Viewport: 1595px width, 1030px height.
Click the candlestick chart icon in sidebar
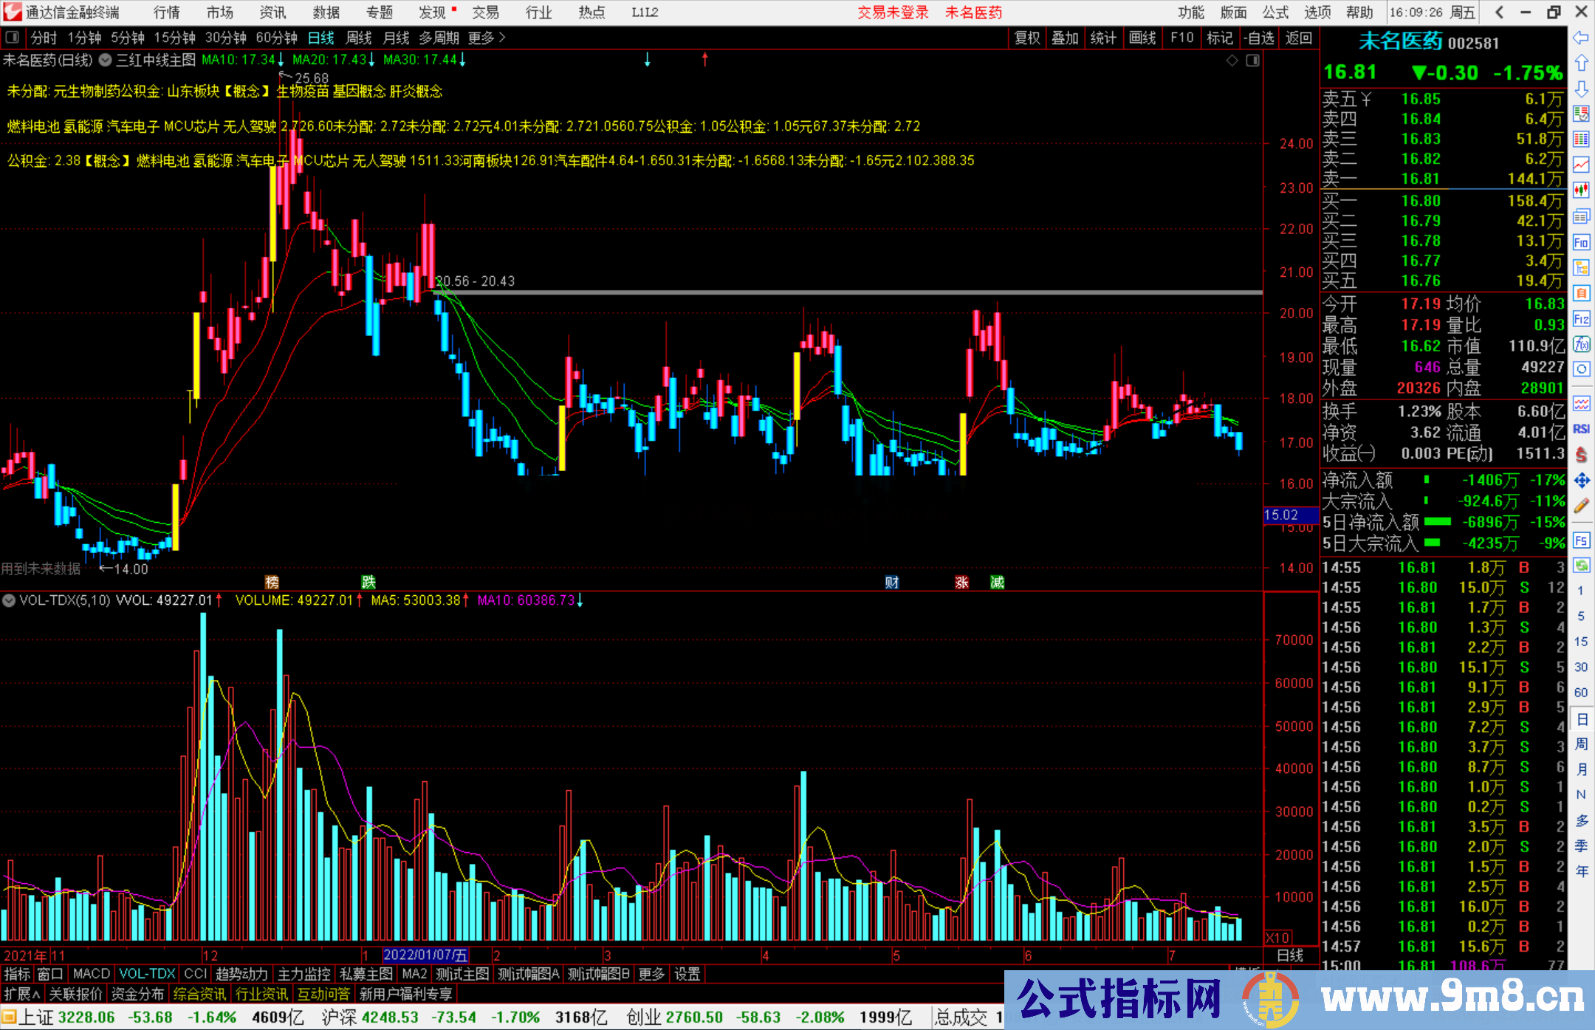tap(1581, 190)
